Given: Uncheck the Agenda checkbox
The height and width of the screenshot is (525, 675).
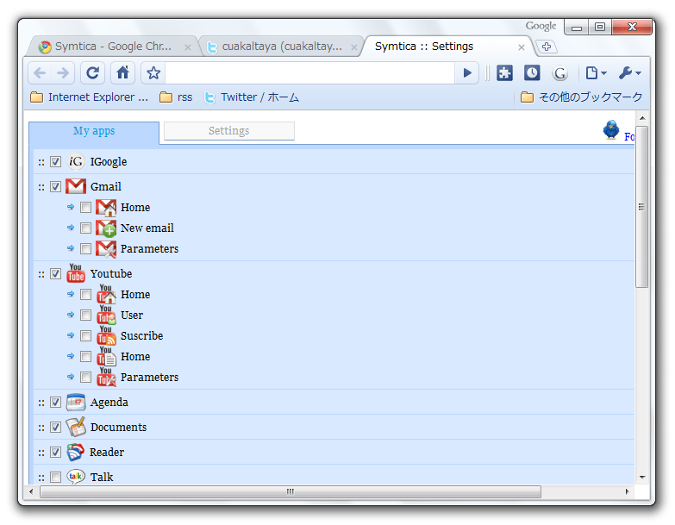Looking at the screenshot, I should 55,402.
